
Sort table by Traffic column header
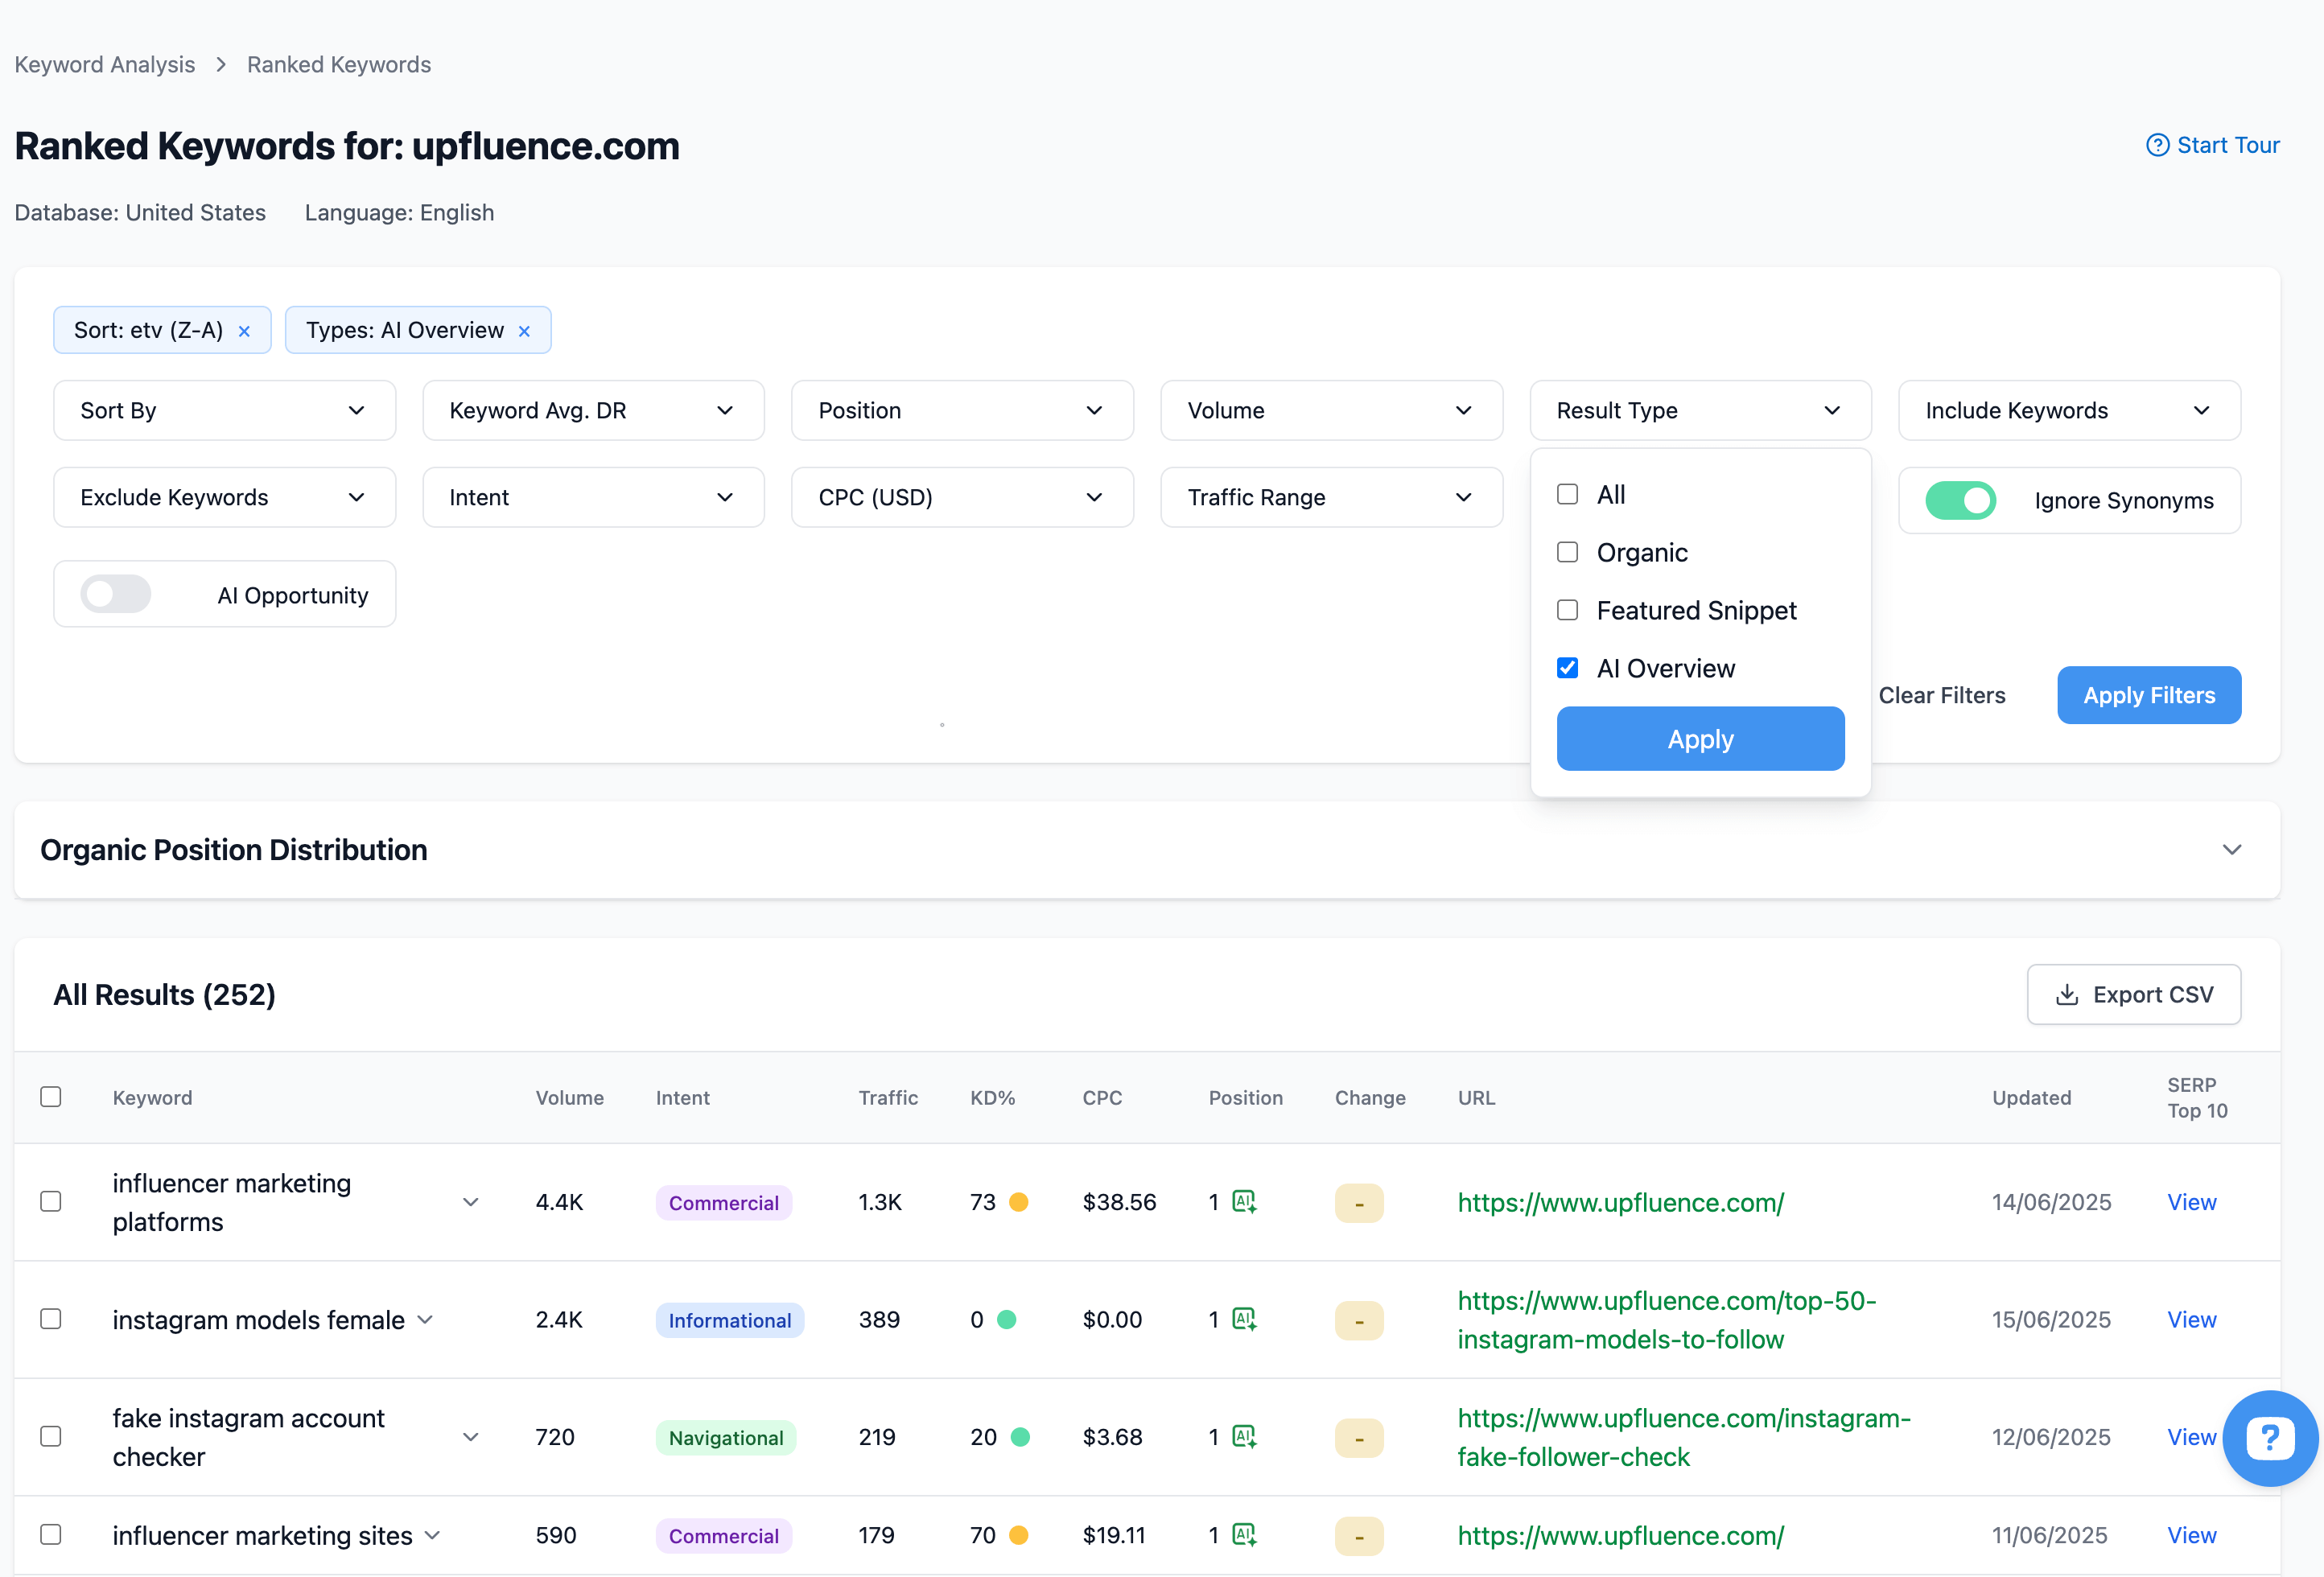point(888,1097)
